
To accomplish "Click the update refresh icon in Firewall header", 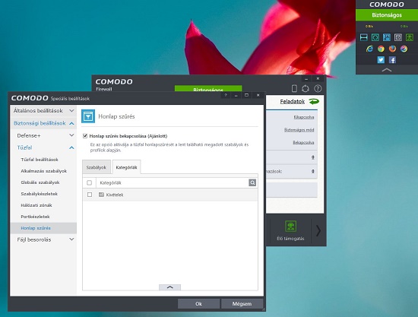I will 306,89.
